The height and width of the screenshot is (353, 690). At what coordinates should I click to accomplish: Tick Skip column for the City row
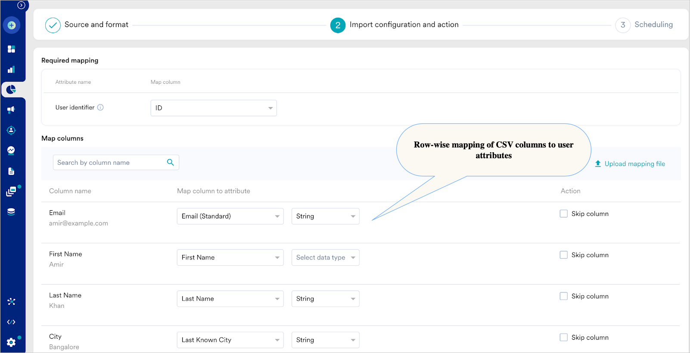(x=563, y=338)
